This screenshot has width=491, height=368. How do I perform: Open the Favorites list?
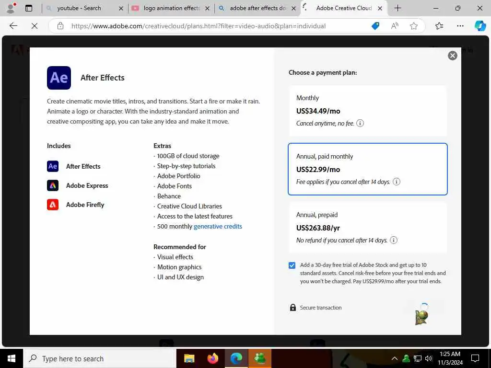pos(439,26)
